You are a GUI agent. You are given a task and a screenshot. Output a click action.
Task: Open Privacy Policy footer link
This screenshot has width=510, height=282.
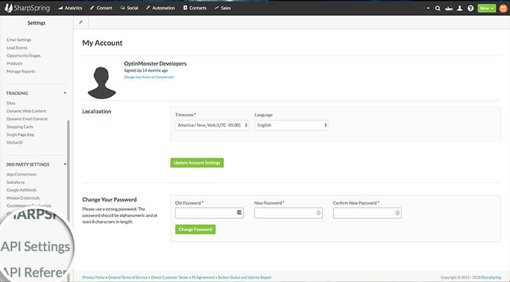[x=93, y=278]
